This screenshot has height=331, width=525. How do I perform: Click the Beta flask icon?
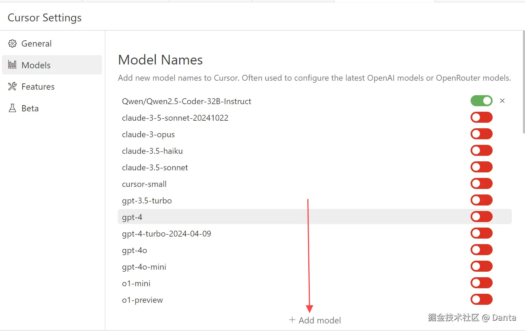tap(12, 108)
